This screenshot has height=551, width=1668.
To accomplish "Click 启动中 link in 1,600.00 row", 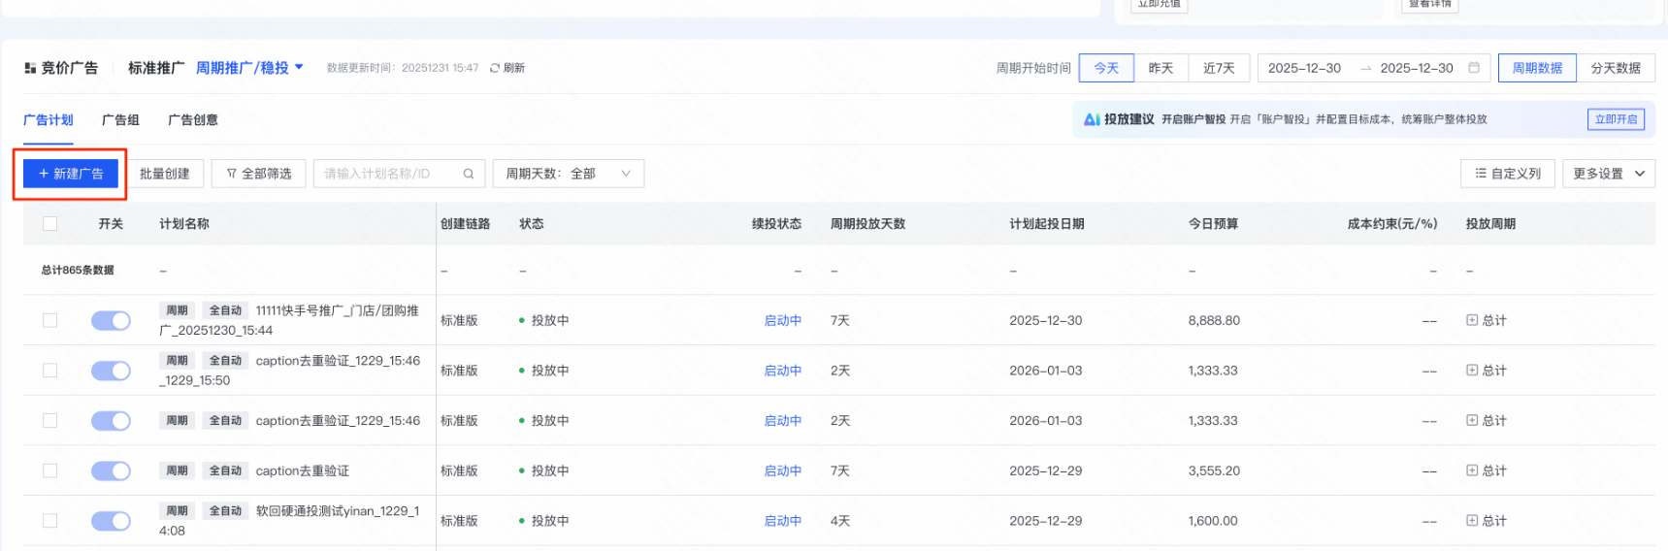I will [783, 521].
